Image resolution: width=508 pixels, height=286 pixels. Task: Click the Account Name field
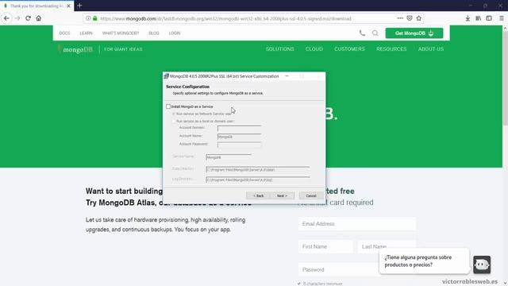click(239, 137)
